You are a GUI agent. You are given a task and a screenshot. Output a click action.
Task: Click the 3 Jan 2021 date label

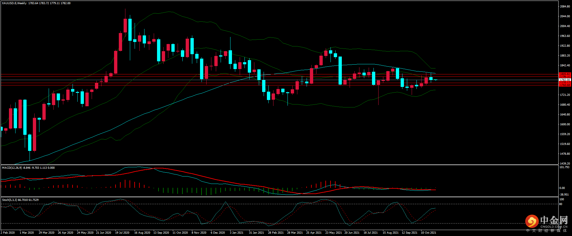click(x=237, y=233)
